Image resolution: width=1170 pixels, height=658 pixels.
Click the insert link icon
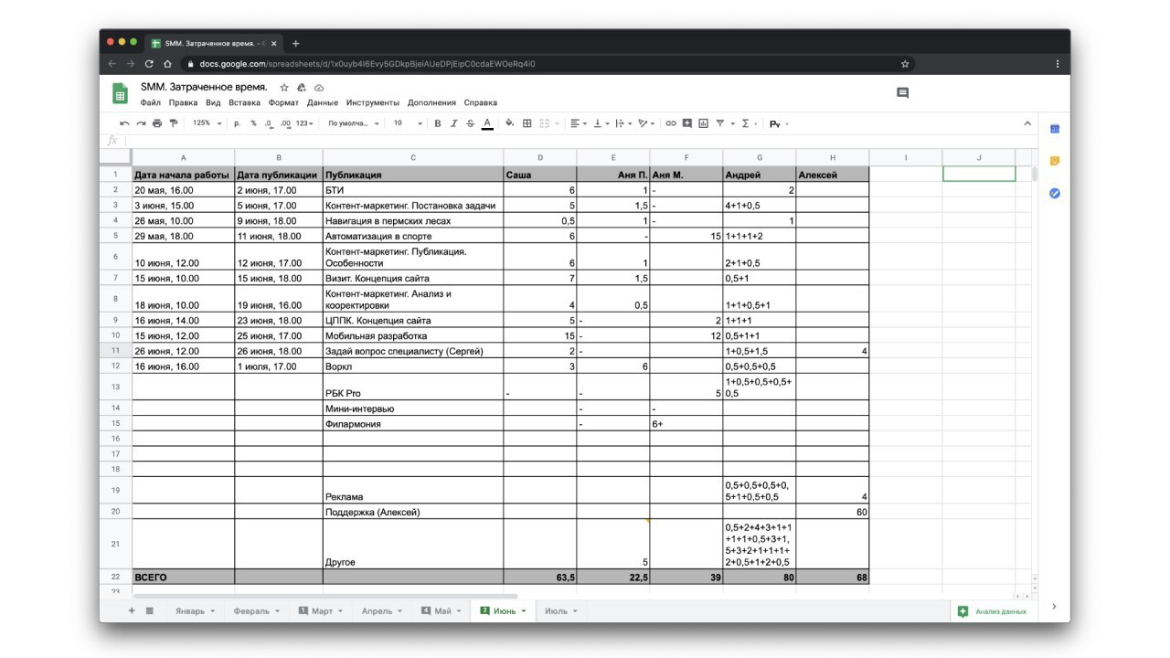coord(670,123)
